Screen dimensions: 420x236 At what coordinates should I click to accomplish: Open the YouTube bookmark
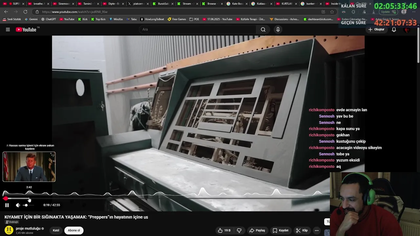[x=67, y=19]
